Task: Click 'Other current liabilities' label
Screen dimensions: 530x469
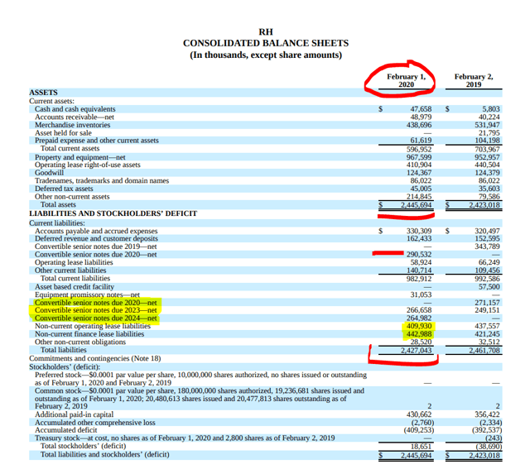Action: (70, 270)
